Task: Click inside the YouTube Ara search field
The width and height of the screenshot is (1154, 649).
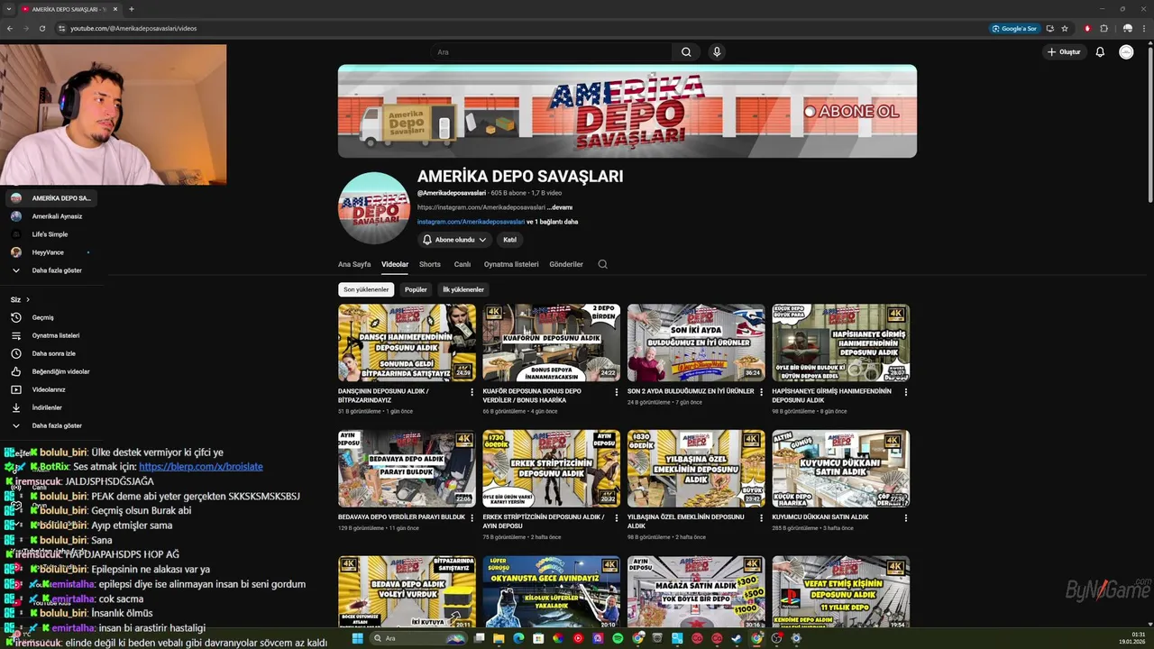Action: [552, 52]
